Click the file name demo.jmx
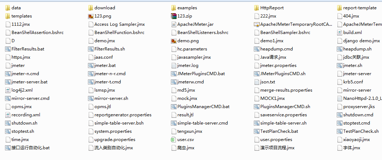Image resolution: width=382 pixels, height=160 pixels. tap(105, 41)
